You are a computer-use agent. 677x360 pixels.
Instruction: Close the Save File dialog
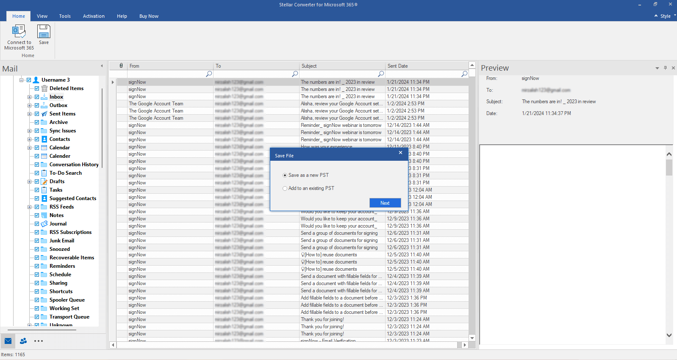[400, 153]
